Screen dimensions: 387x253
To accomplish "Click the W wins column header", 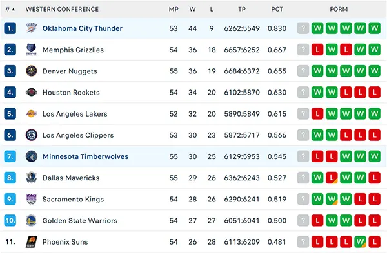I will click(x=192, y=10).
